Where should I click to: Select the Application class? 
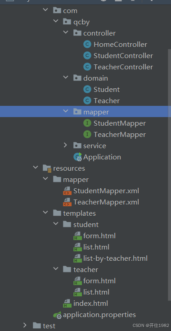pyautogui.click(x=102, y=157)
